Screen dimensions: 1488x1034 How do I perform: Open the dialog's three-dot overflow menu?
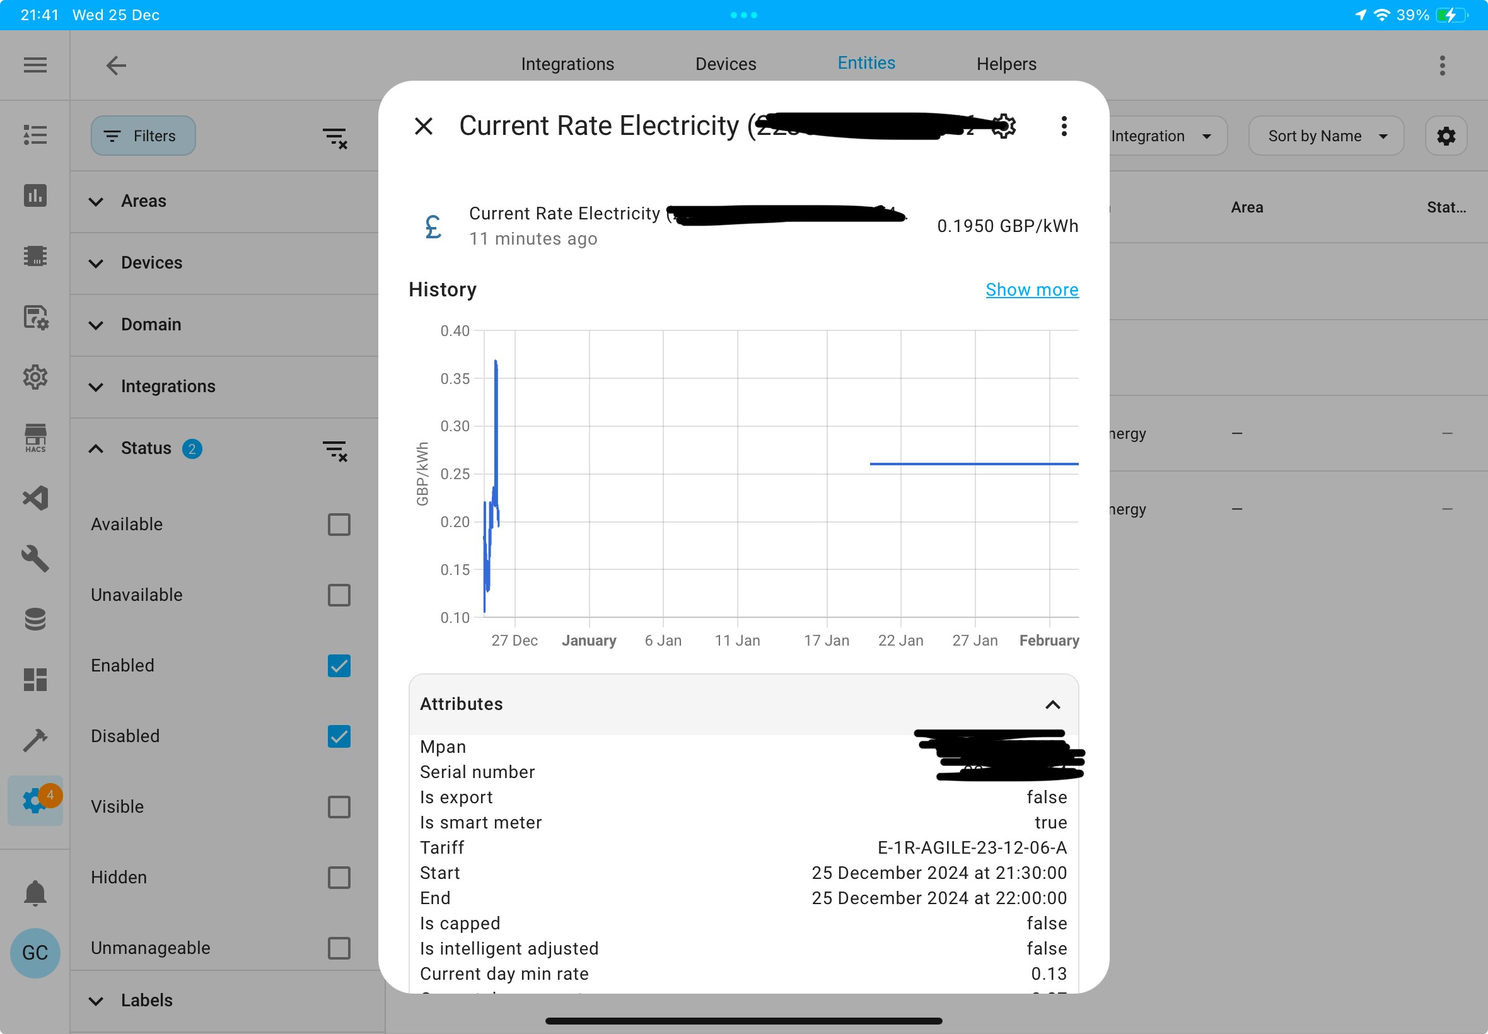coord(1064,125)
